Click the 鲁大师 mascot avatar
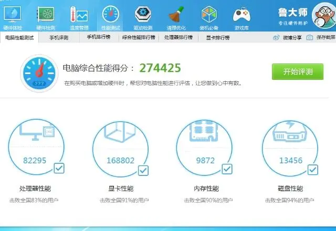 (x=324, y=15)
